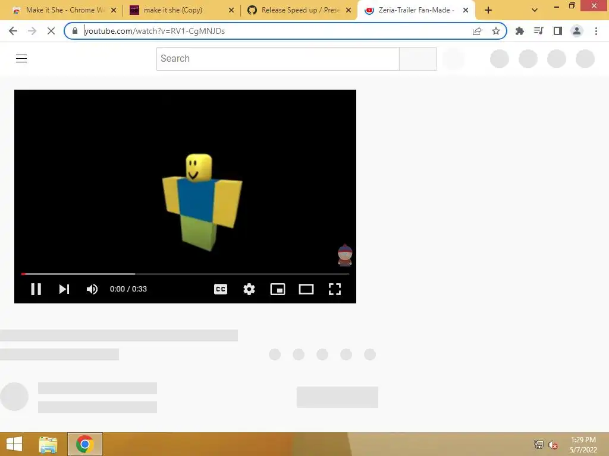The width and height of the screenshot is (609, 456).
Task: Go back to previous page
Action: pos(13,31)
